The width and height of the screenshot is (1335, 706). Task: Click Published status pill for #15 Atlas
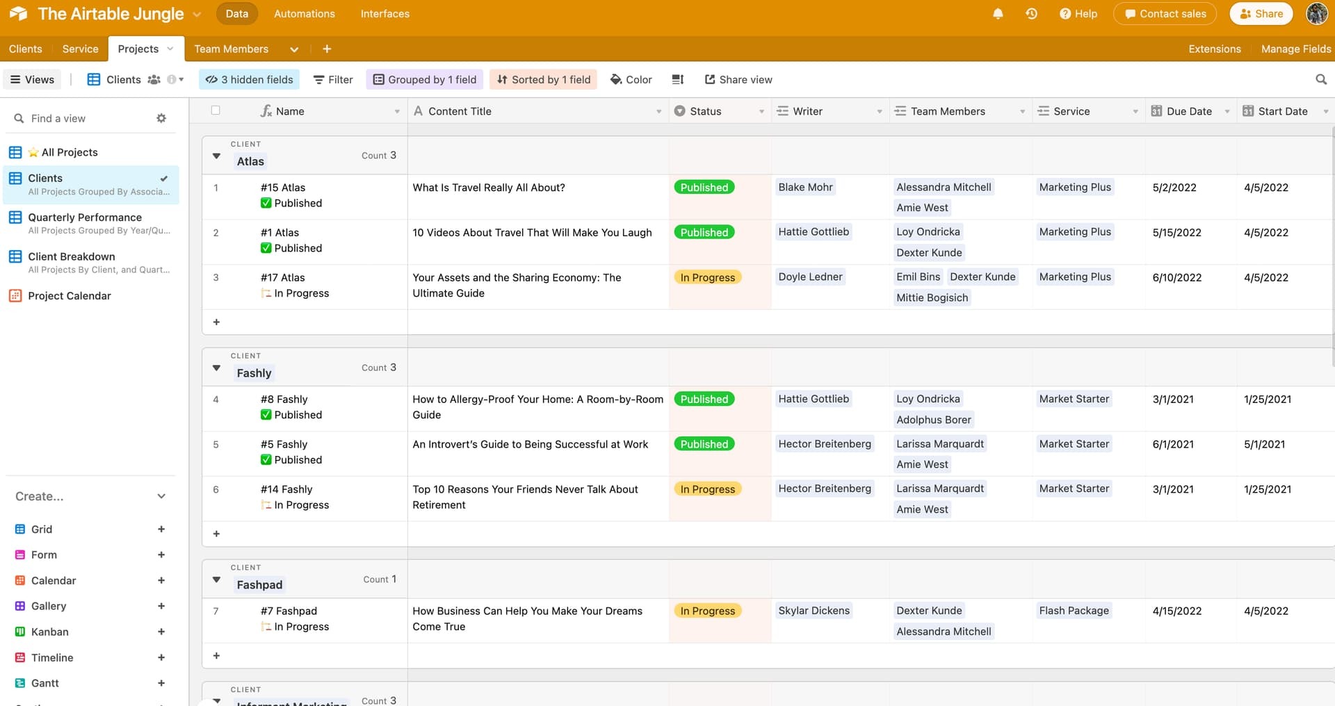coord(704,188)
